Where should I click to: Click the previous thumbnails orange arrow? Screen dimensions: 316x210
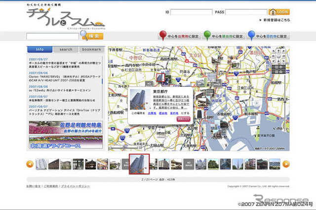pyautogui.click(x=30, y=164)
